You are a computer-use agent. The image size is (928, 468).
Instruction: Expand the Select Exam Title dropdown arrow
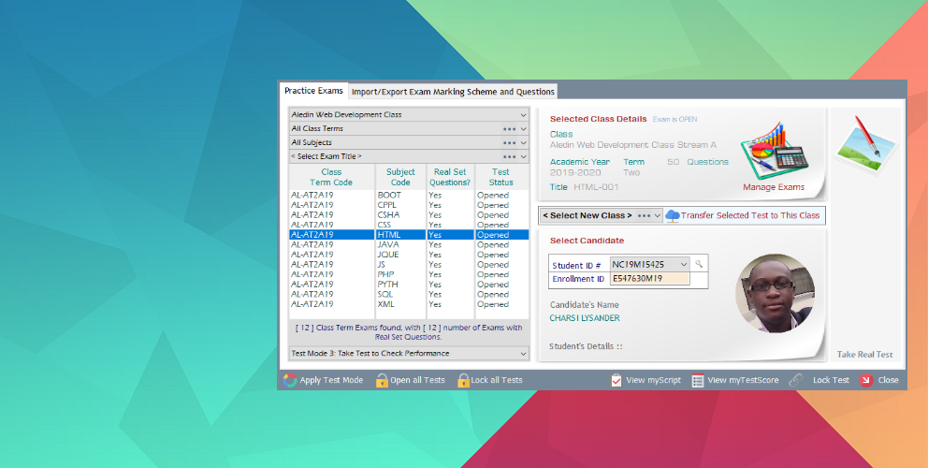pos(523,157)
